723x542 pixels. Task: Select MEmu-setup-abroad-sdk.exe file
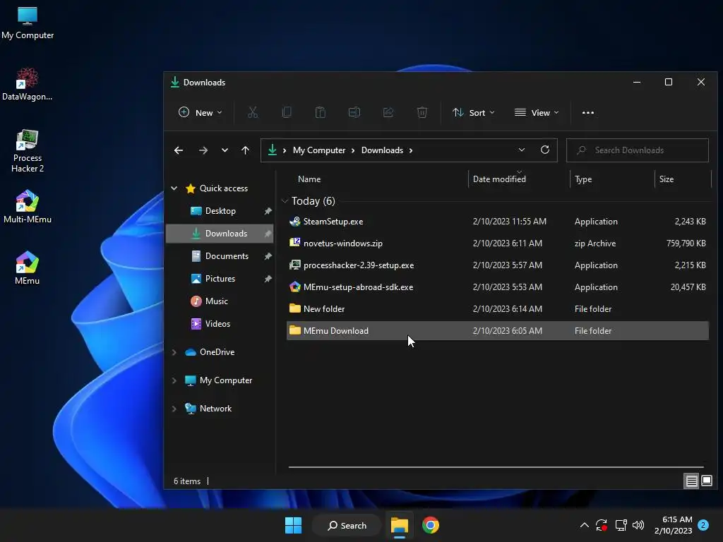498,287
